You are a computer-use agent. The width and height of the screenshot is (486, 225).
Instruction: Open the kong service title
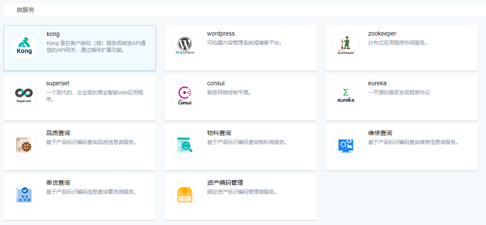53,34
